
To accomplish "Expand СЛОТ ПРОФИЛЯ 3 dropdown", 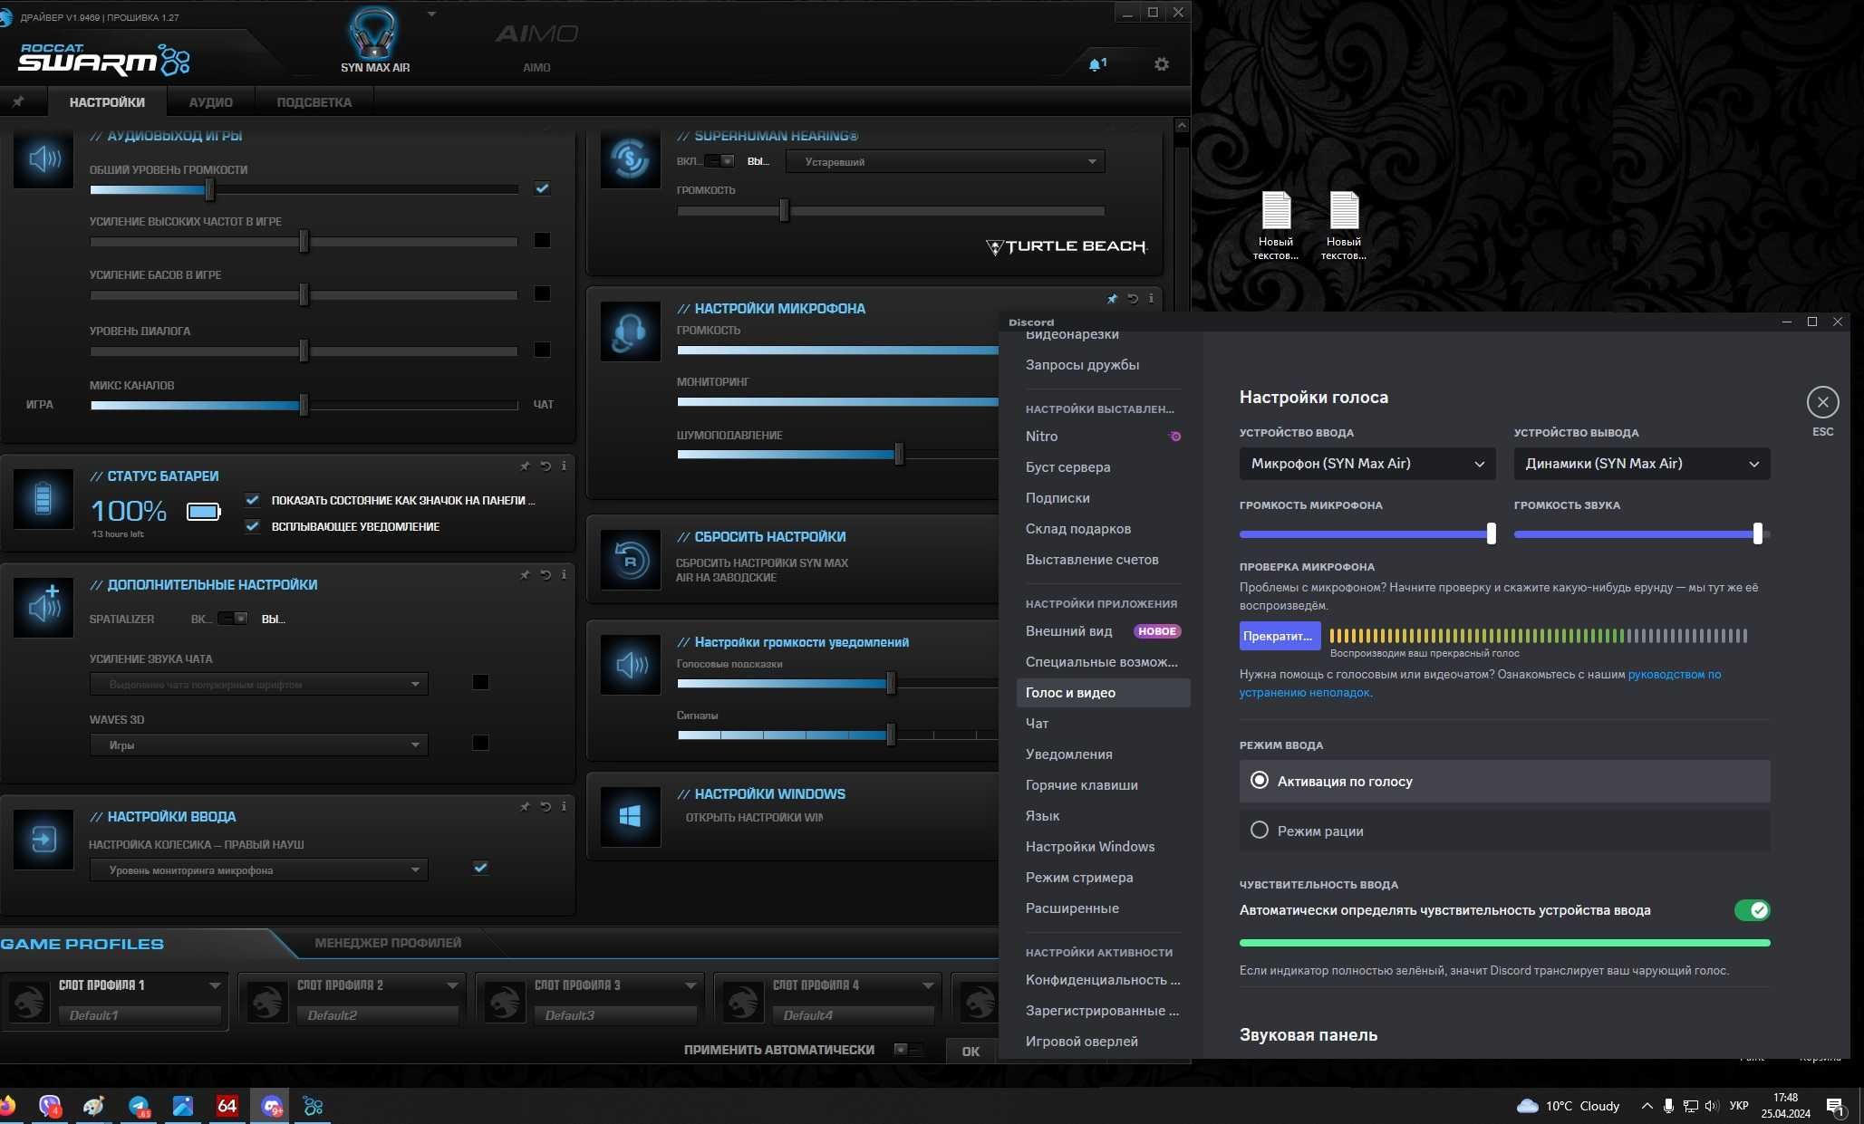I will tap(691, 985).
